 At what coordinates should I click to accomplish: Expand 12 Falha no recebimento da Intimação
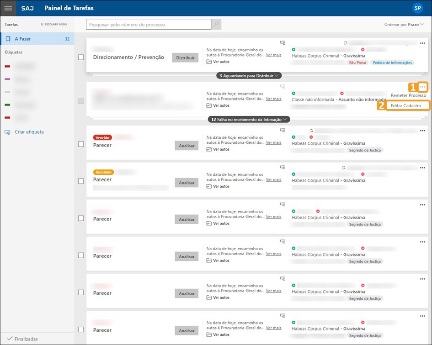(x=249, y=119)
